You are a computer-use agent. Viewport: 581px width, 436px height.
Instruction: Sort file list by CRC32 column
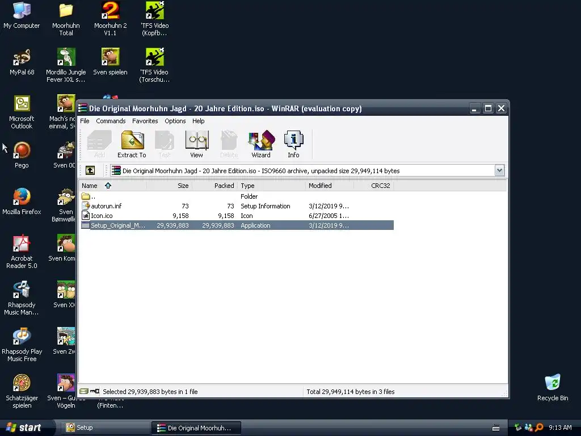[x=373, y=186]
